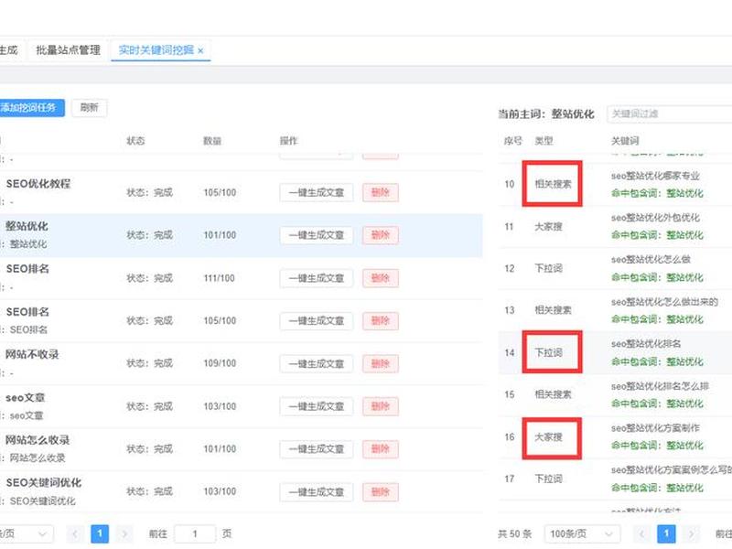
Task: Click the 序号 column header
Action: (x=513, y=141)
